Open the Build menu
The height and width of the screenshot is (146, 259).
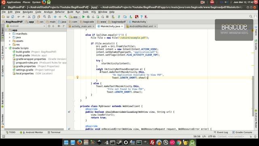(x=70, y=12)
